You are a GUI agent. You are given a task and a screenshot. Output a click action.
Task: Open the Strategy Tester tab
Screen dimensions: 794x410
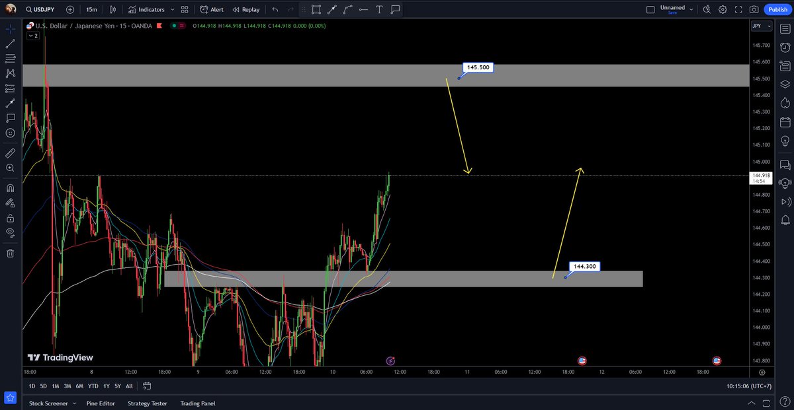(x=148, y=403)
